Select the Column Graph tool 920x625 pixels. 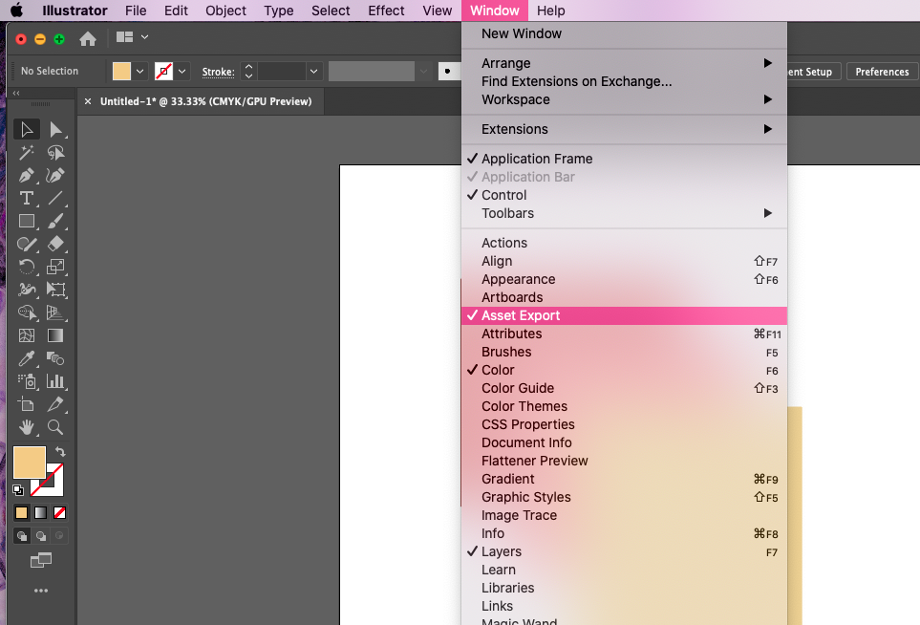tap(55, 381)
